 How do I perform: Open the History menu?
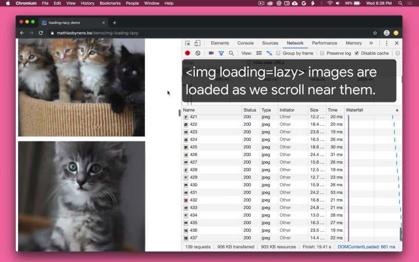[x=87, y=3]
